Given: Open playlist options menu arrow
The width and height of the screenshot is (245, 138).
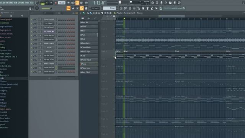Looking at the screenshot, I should click(81, 13).
